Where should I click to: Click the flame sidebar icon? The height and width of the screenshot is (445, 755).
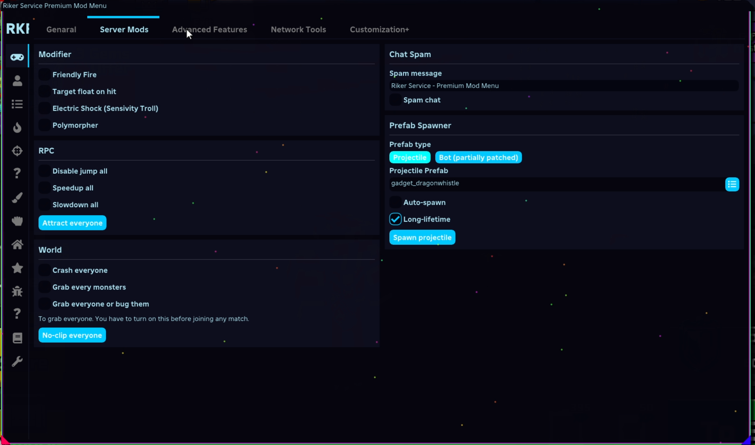17,127
